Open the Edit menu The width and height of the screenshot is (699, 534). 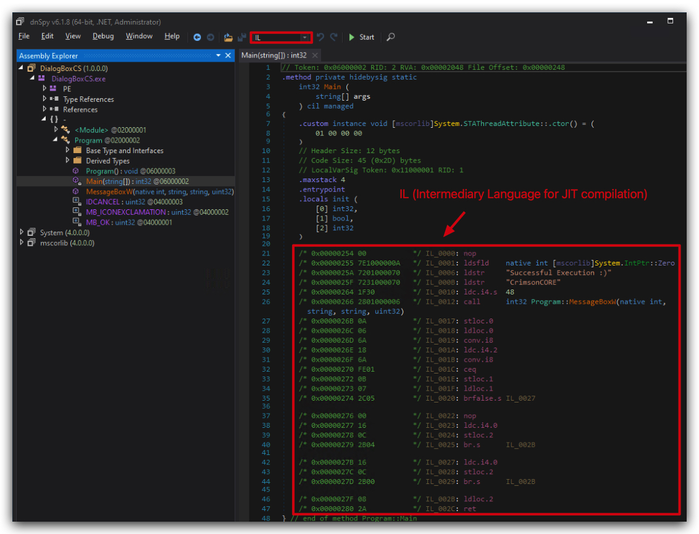[x=48, y=36]
